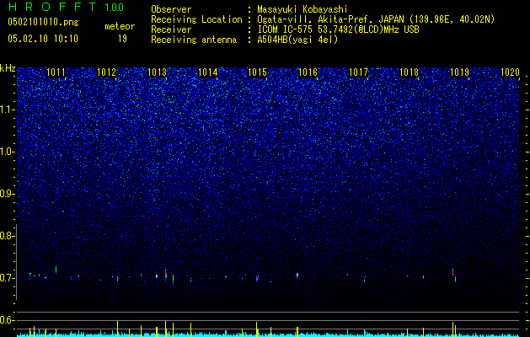Click the filename 0502101010.png
Screen dimensions: 530x337
pos(43,23)
